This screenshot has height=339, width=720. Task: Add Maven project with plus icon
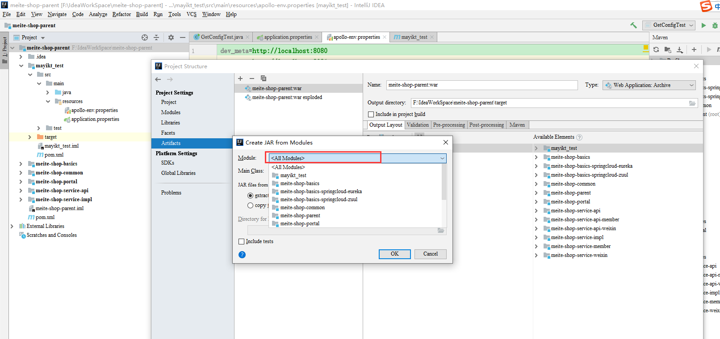[694, 50]
